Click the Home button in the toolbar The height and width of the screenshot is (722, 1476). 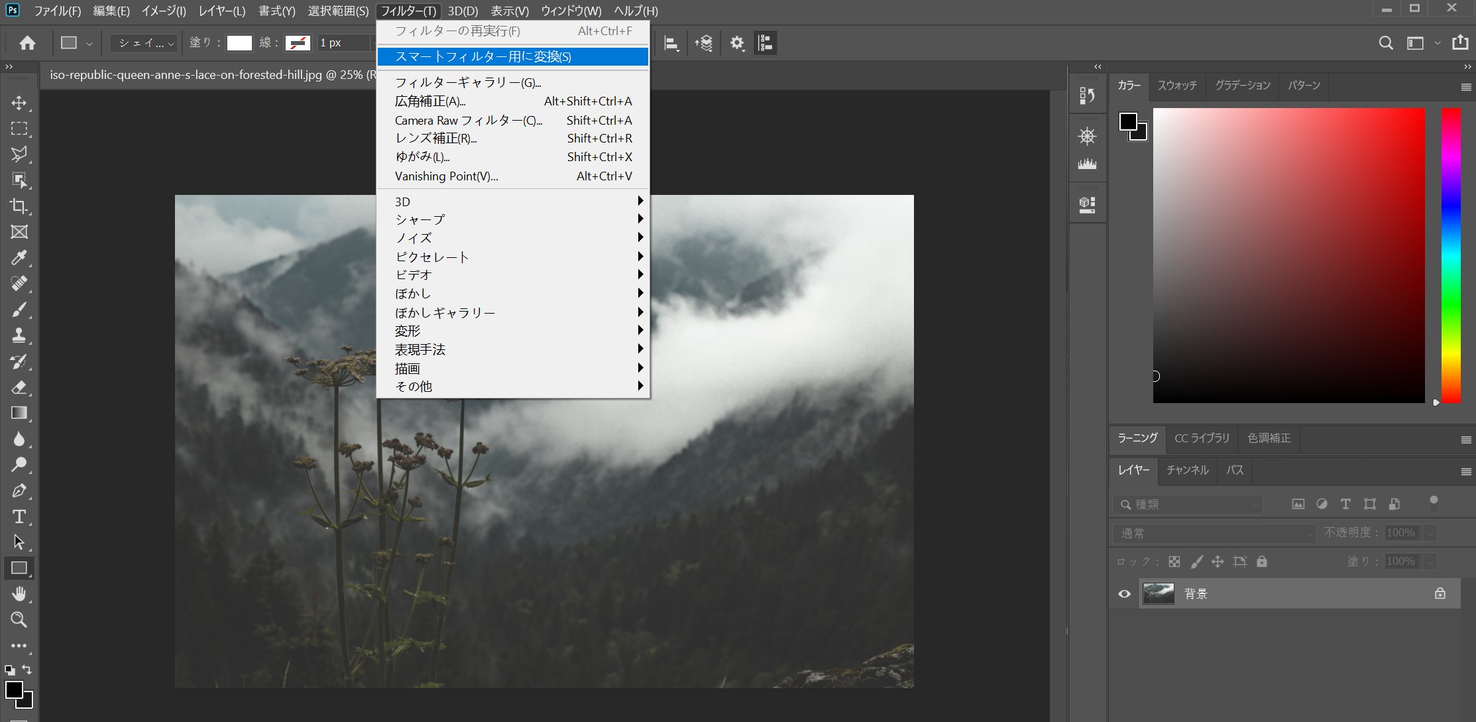point(27,42)
